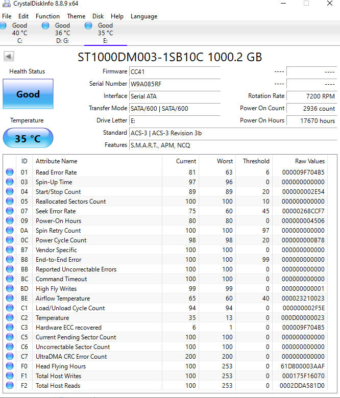Click the status orb of UltraDMA CRC Error Count row
This screenshot has height=398, width=340.
coord(10,356)
